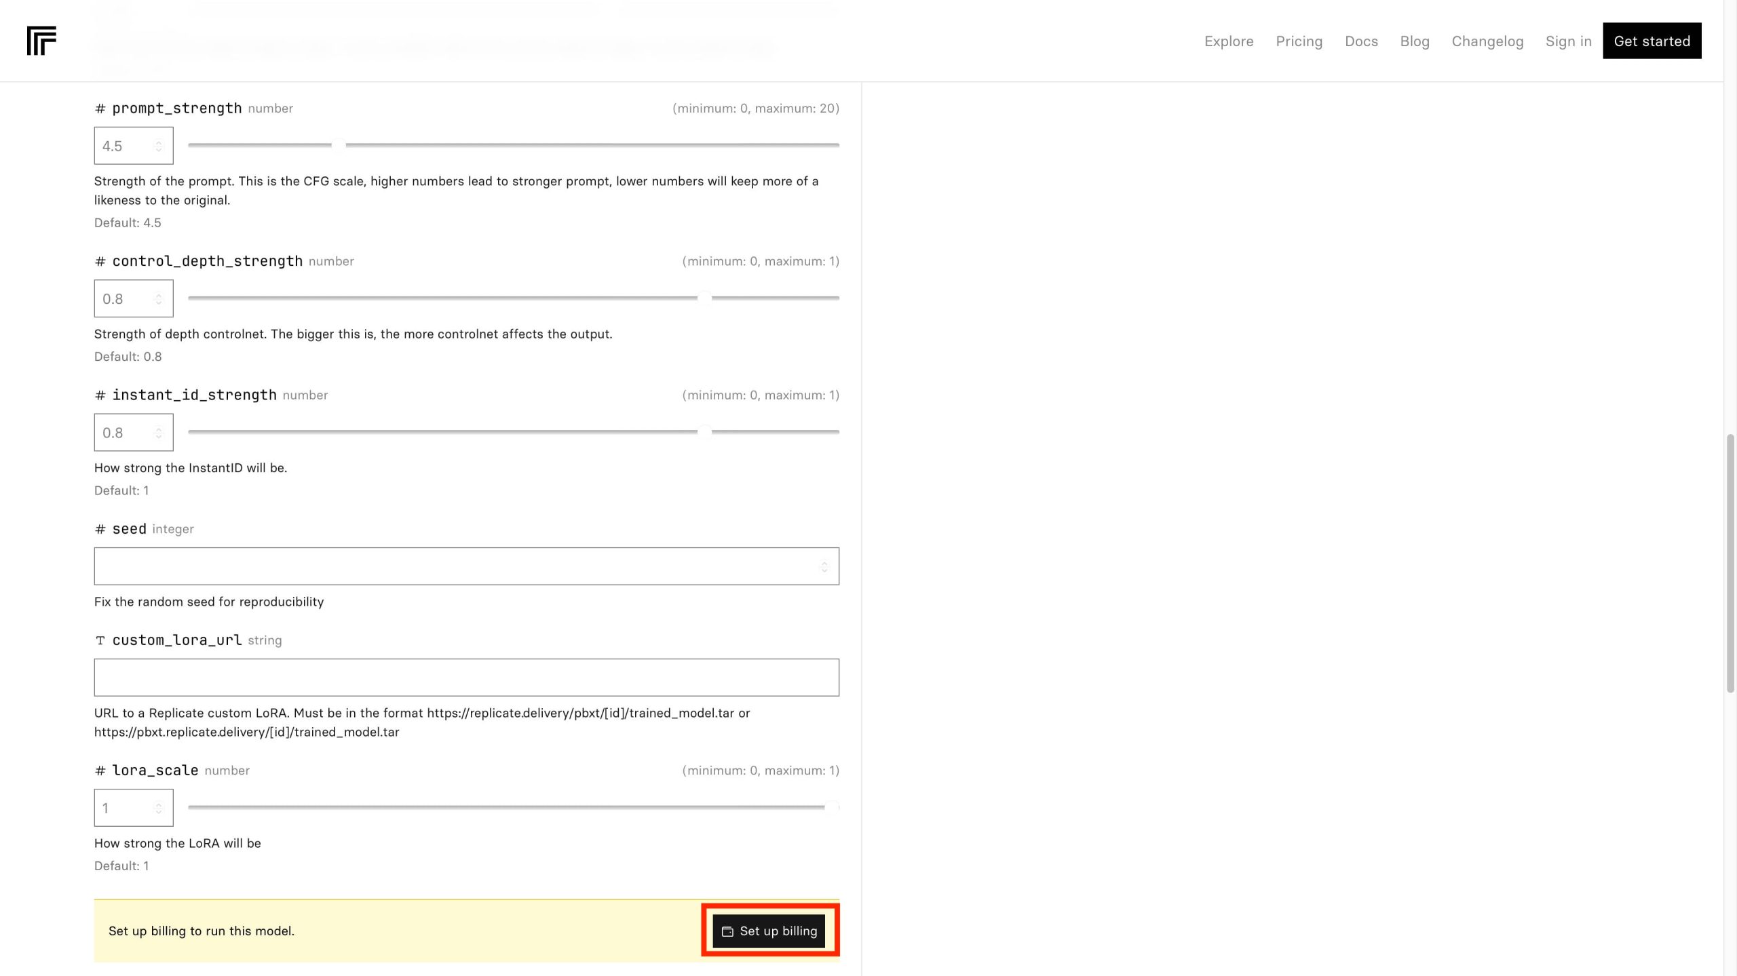Click the page vertical scrollbar thumb
Viewport: 1737px width, 976px height.
pyautogui.click(x=1730, y=563)
